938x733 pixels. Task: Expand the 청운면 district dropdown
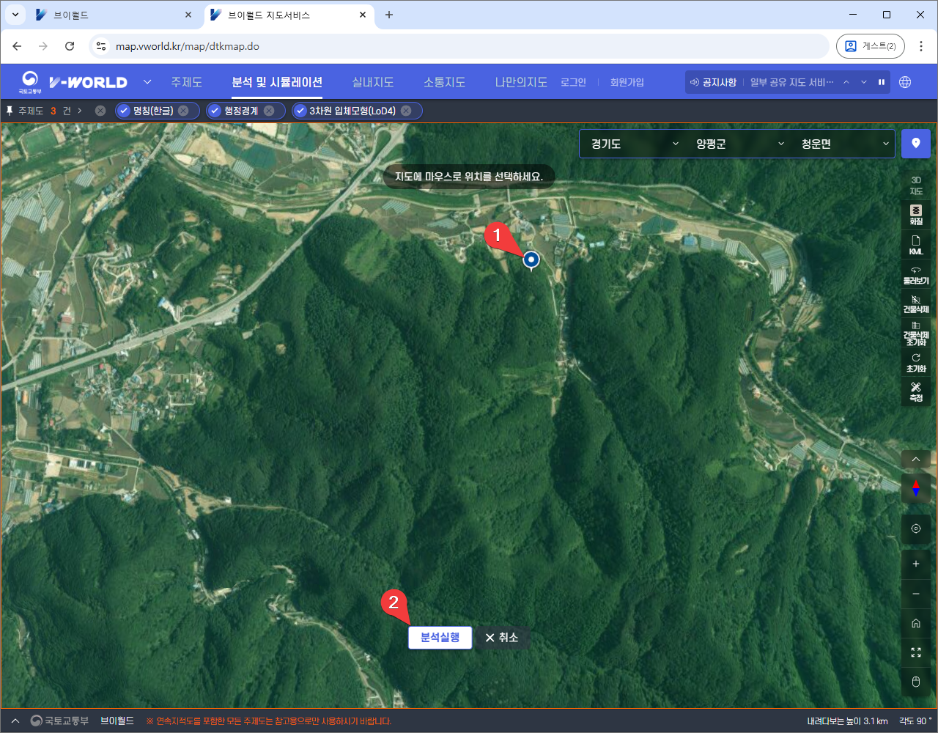pyautogui.click(x=844, y=144)
